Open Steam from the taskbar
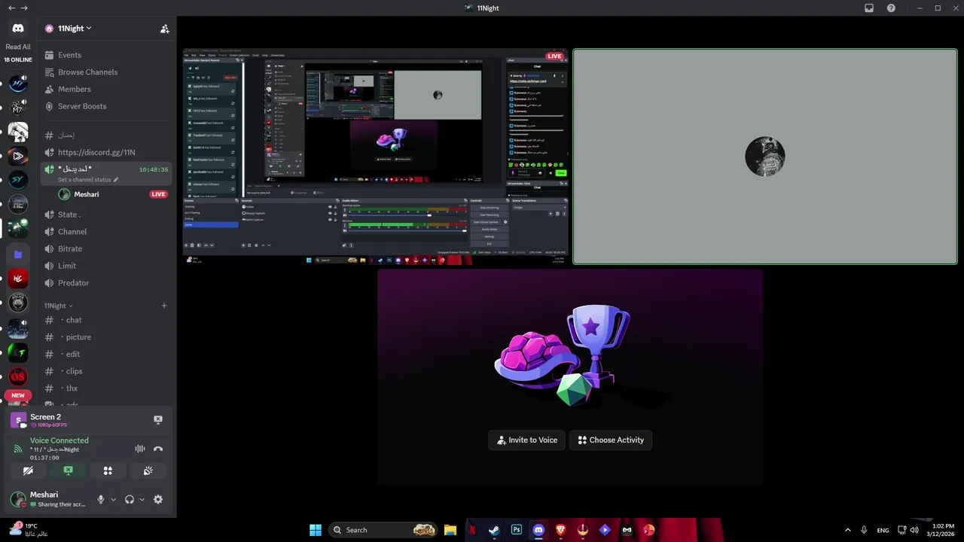 pyautogui.click(x=494, y=530)
